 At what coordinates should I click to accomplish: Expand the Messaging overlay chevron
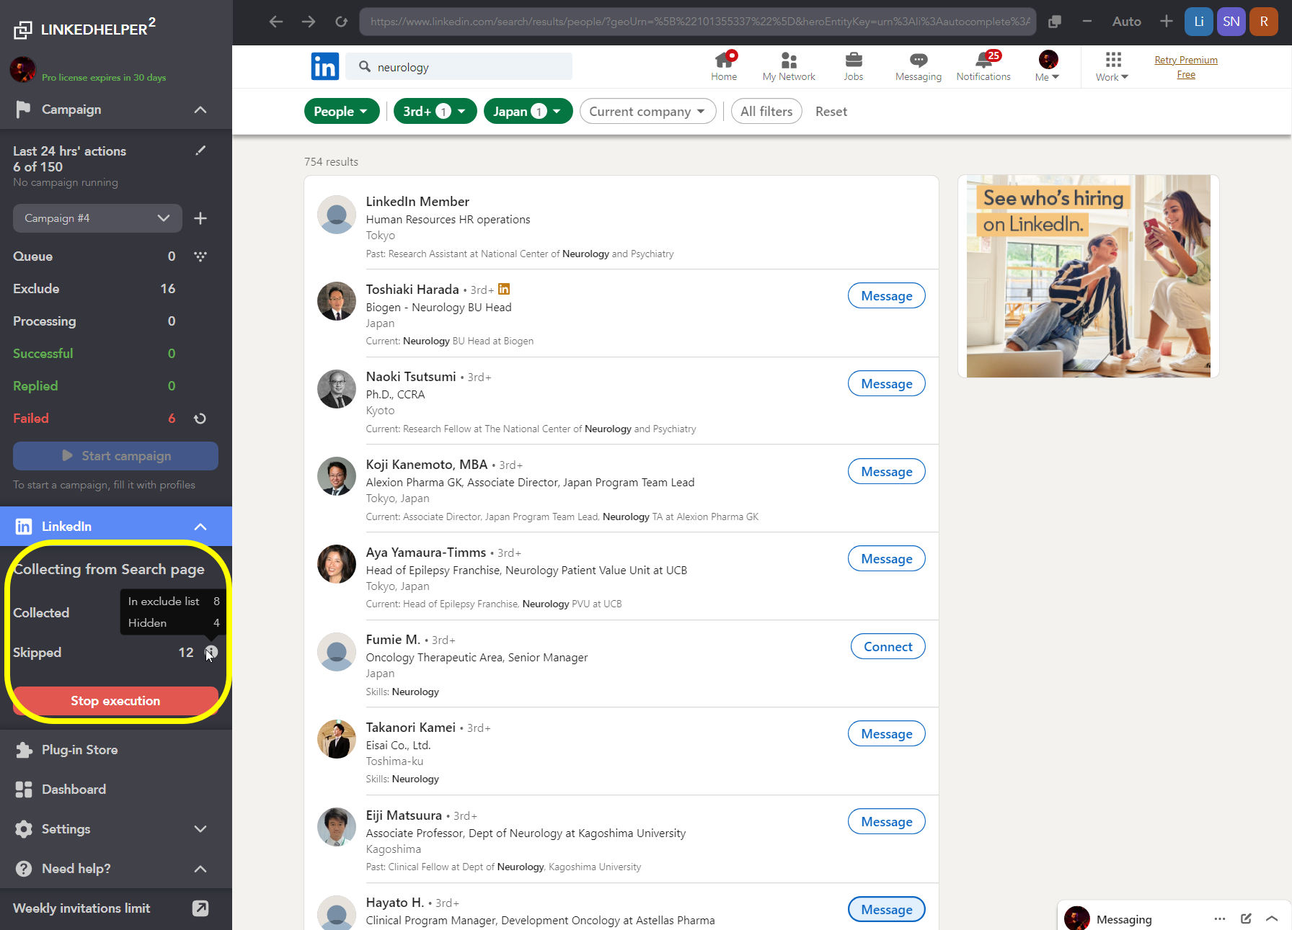coord(1272,918)
